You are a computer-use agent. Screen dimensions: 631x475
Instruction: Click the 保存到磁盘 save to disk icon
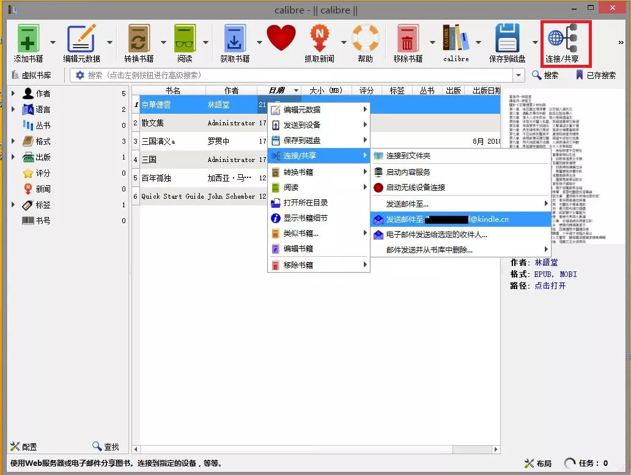pyautogui.click(x=507, y=38)
